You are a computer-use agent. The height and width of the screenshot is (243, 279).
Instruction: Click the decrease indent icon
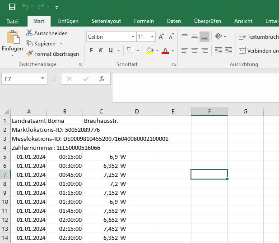pos(218,50)
